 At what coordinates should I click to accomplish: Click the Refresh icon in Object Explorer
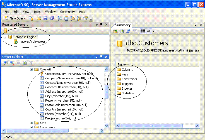point(25,63)
